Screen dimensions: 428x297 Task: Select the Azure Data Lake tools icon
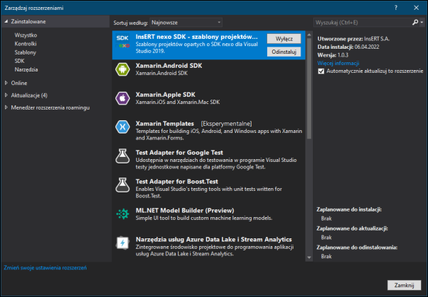click(122, 243)
